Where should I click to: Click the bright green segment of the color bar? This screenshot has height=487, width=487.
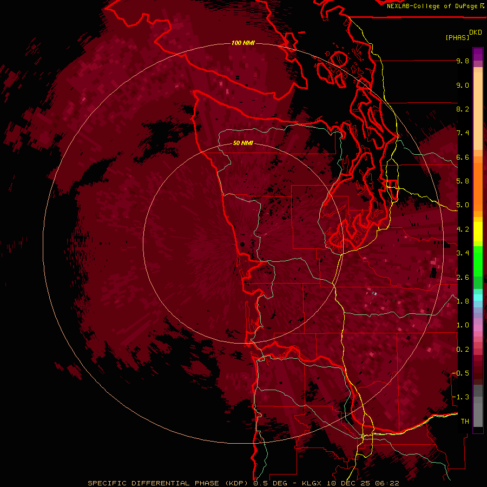[478, 261]
